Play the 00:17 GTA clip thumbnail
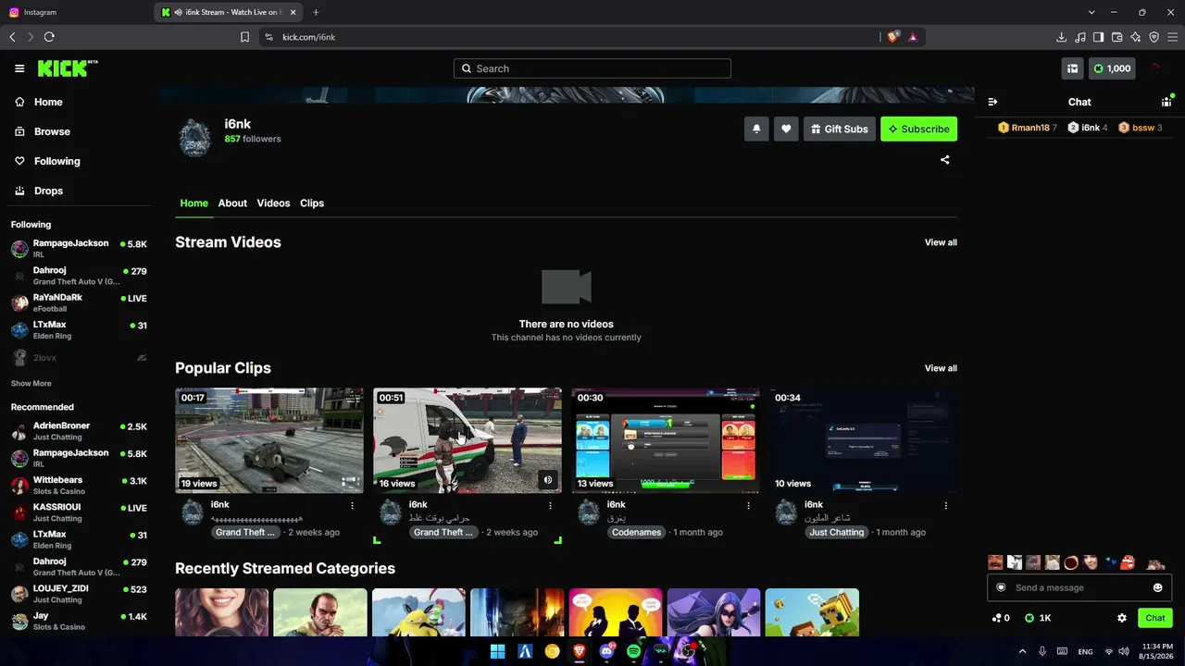1185x666 pixels. [269, 440]
